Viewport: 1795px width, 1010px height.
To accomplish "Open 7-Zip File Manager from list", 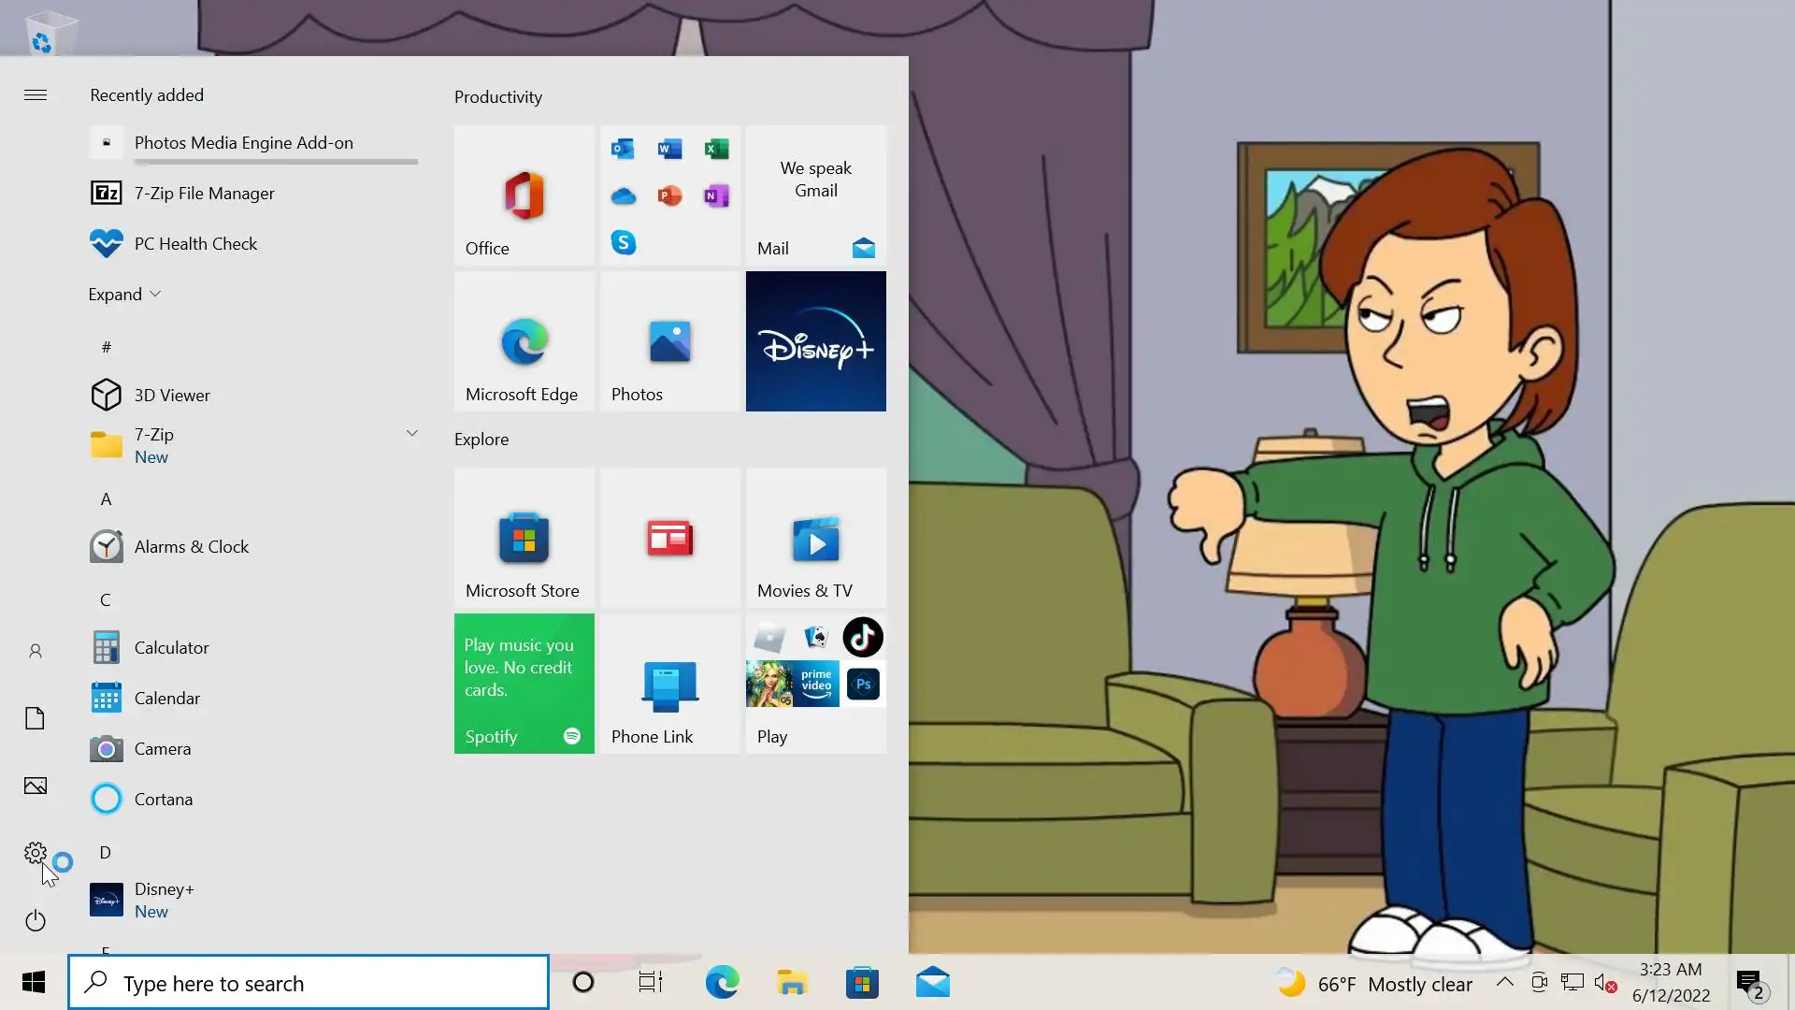I will [x=204, y=194].
